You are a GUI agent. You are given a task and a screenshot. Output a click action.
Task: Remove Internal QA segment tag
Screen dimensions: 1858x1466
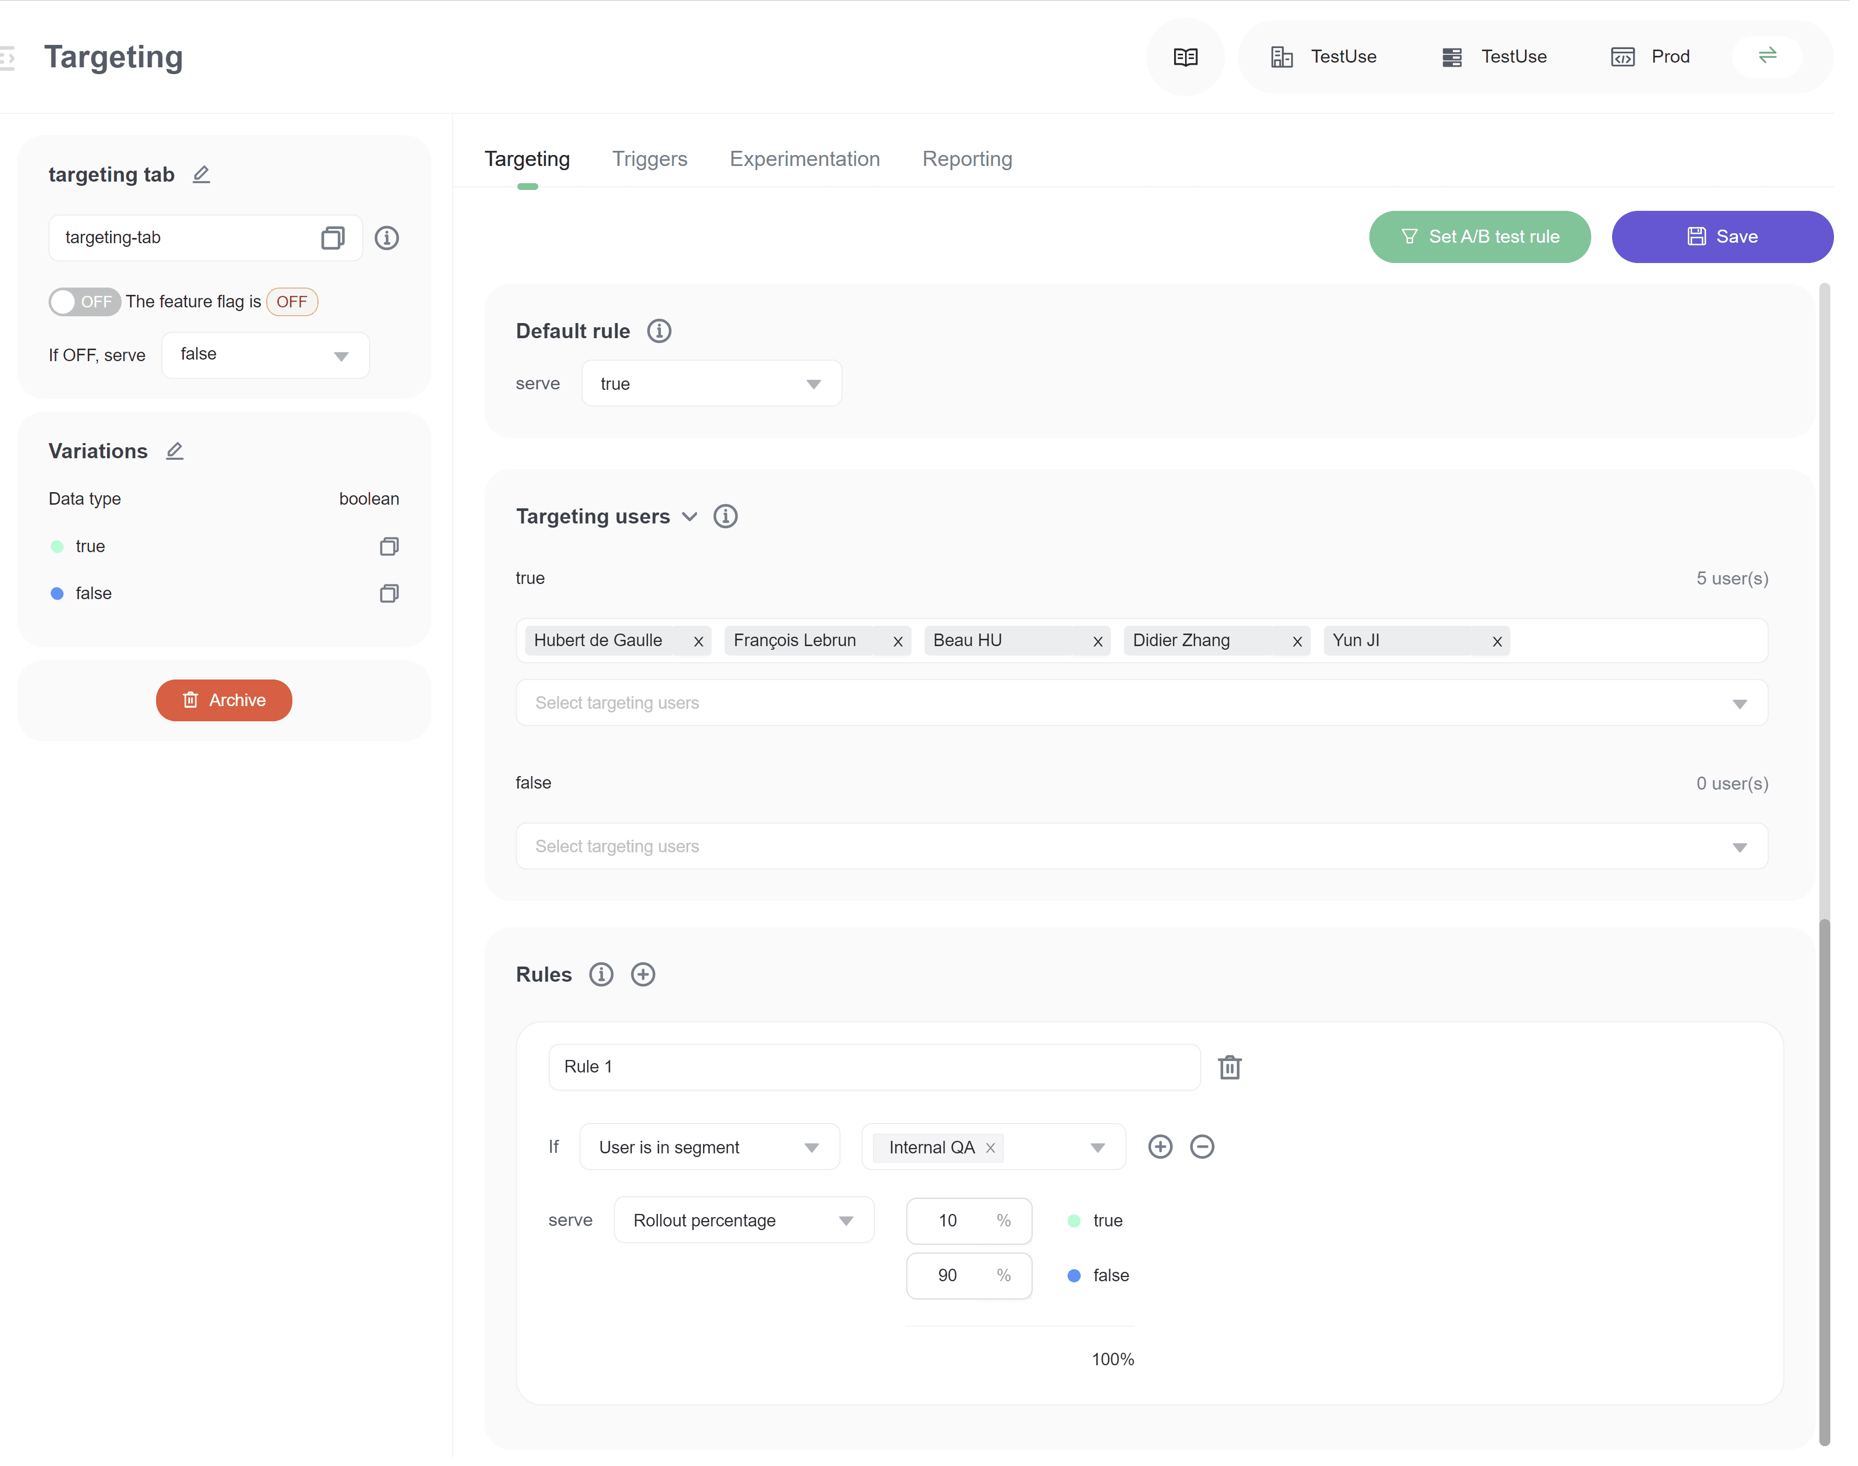(x=990, y=1148)
